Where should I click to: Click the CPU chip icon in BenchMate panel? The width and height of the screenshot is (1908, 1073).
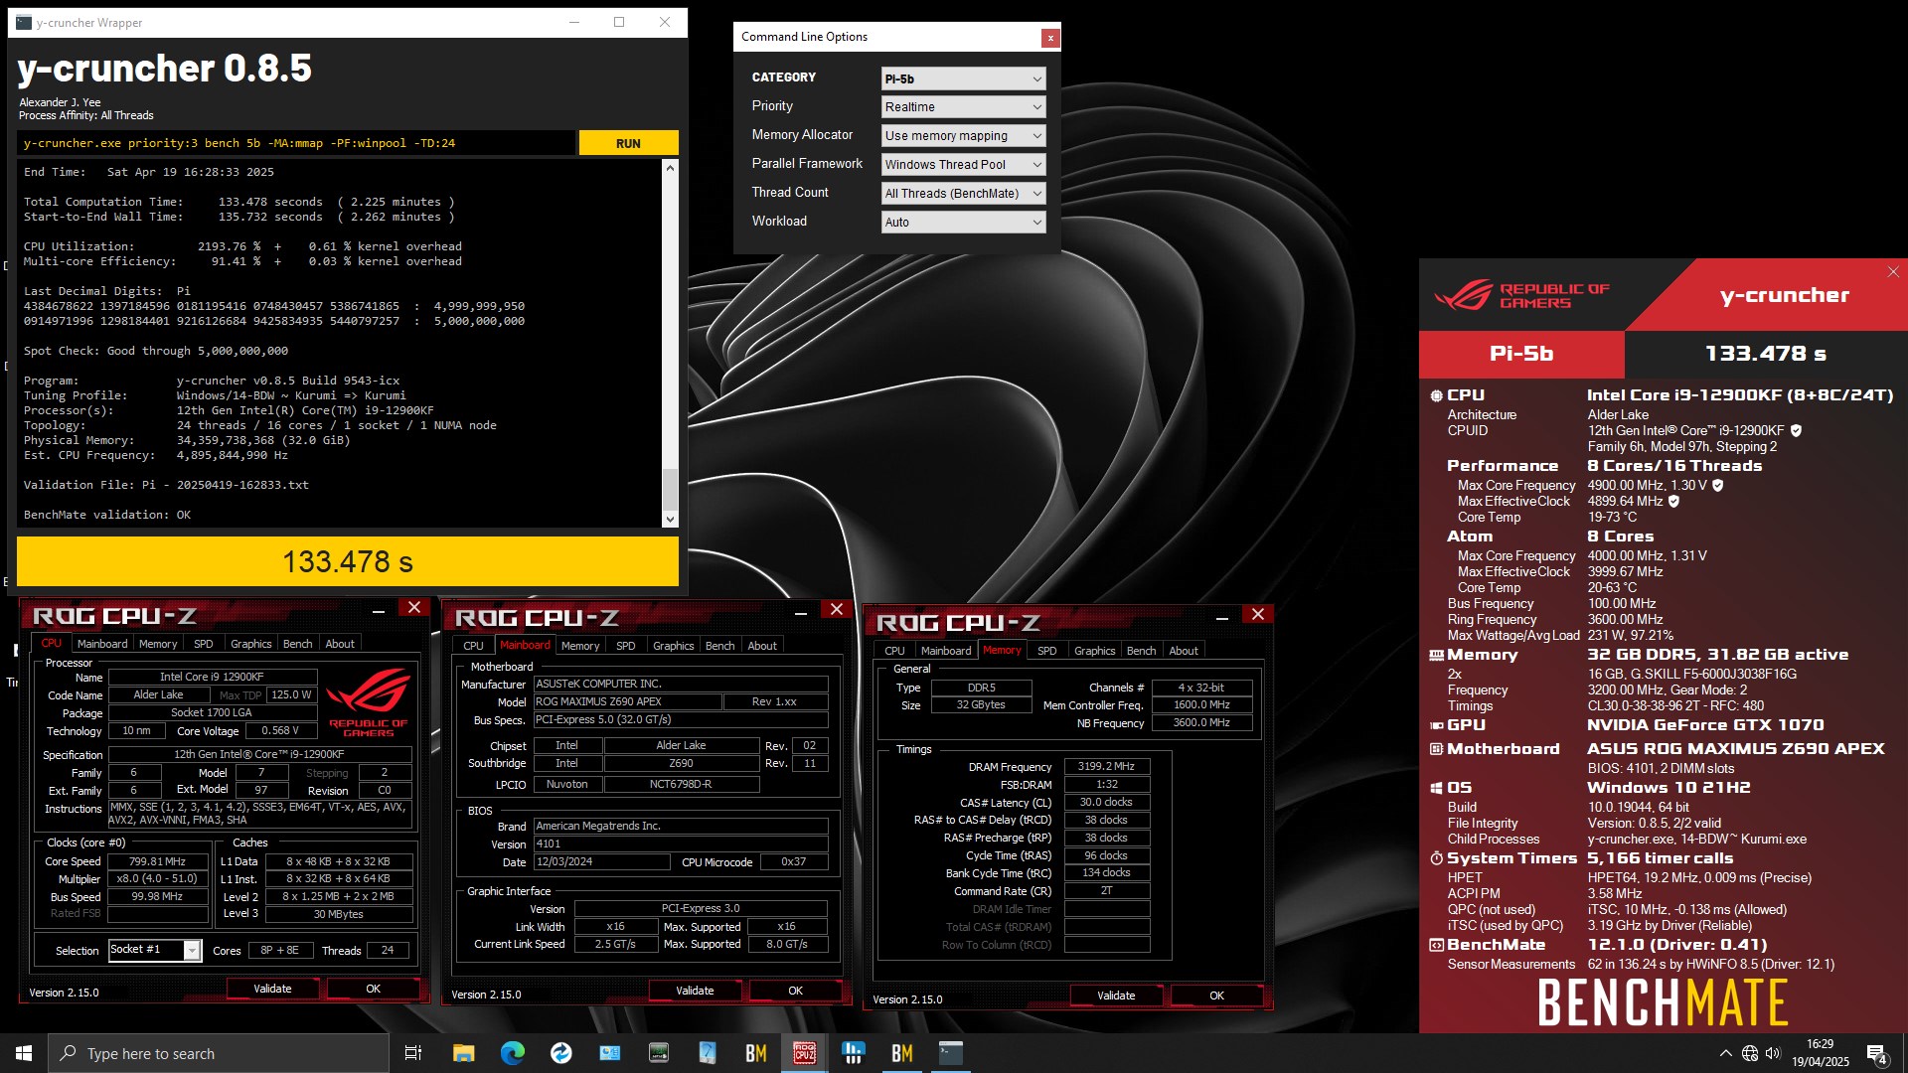tap(1436, 395)
